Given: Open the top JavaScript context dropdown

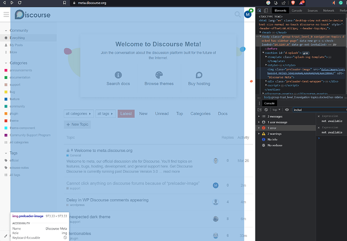Looking at the screenshot, I should (x=276, y=110).
